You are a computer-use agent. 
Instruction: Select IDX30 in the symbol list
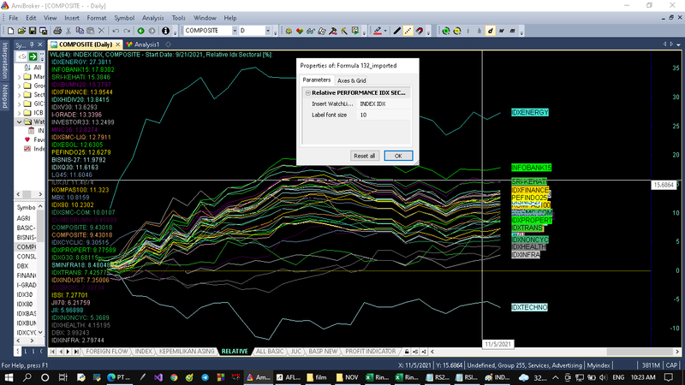coord(25,294)
